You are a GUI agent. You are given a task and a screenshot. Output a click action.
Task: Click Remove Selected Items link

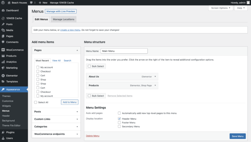[x=120, y=96]
